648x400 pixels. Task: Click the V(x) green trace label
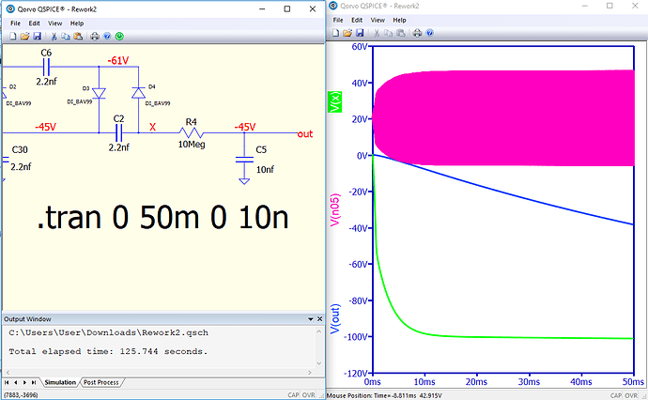point(333,101)
